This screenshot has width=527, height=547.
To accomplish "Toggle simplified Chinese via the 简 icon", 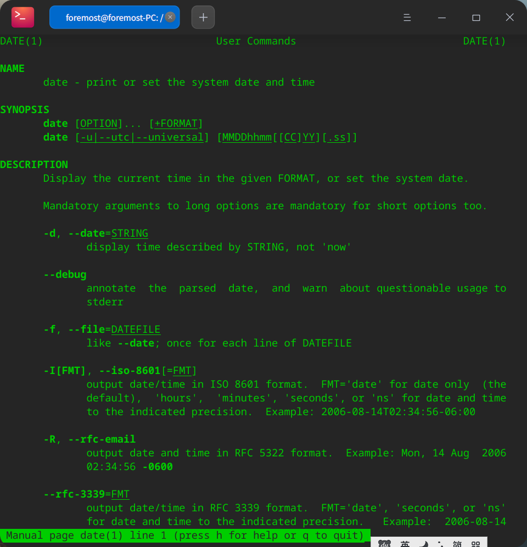I will coord(457,544).
